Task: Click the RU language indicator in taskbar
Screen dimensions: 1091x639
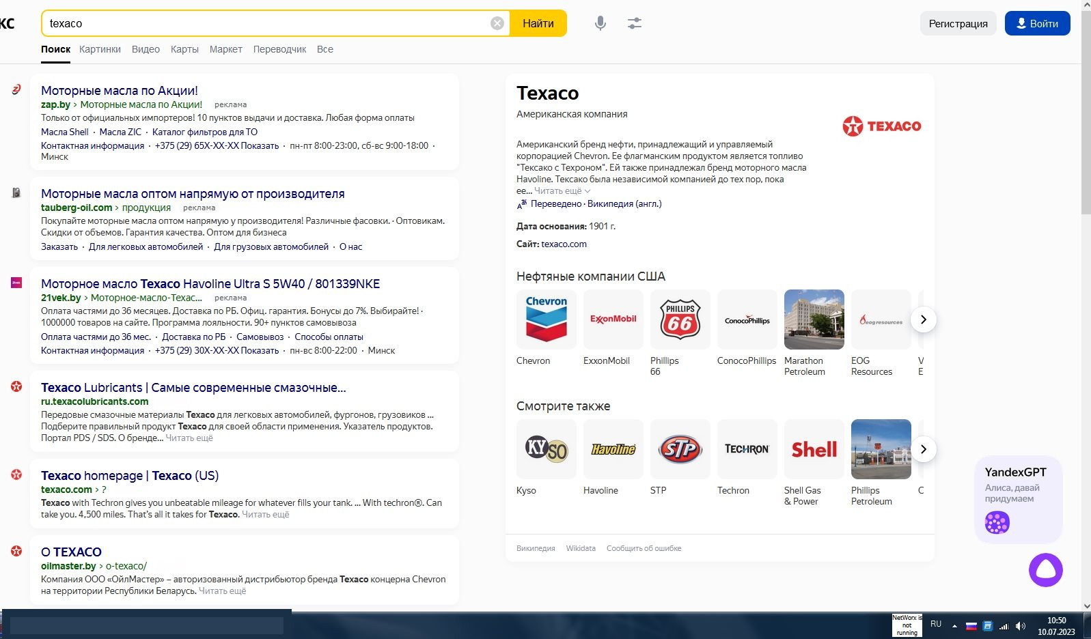Action: coord(936,624)
